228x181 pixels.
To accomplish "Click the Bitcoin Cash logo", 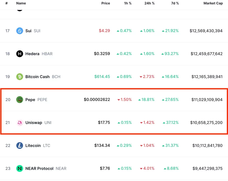I will 19,77.
